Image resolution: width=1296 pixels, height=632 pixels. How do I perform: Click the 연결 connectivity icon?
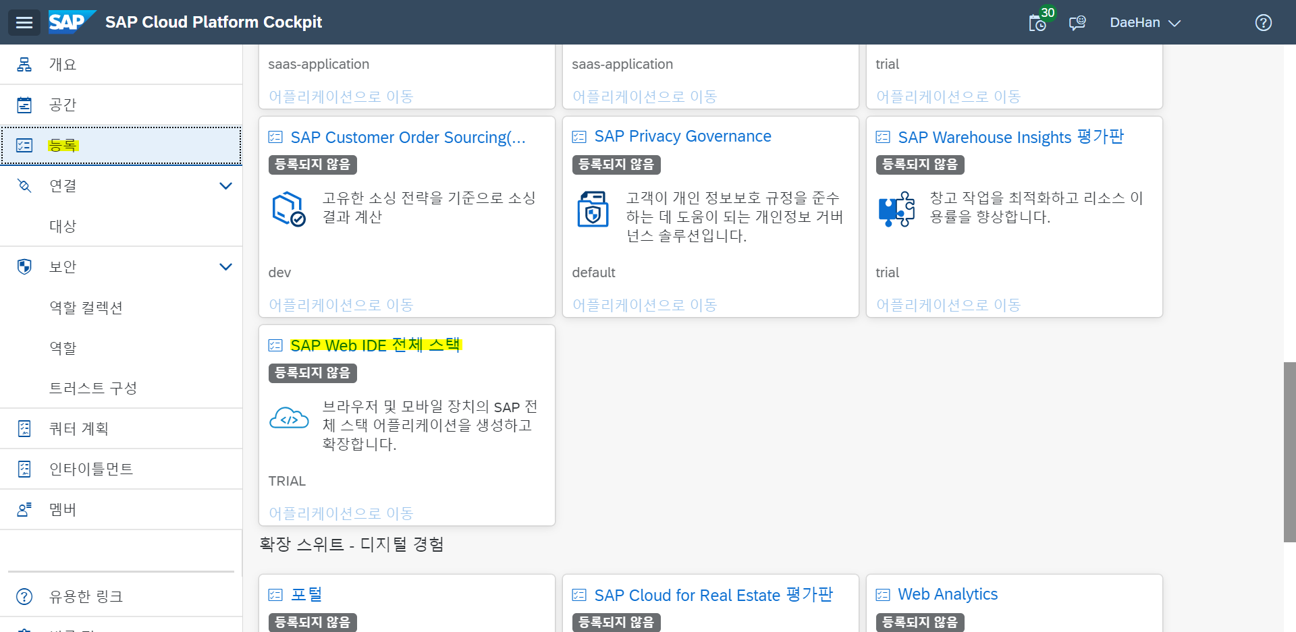(24, 185)
